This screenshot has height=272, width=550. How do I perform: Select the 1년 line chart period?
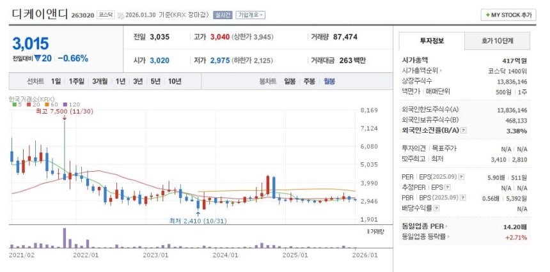click(x=120, y=82)
